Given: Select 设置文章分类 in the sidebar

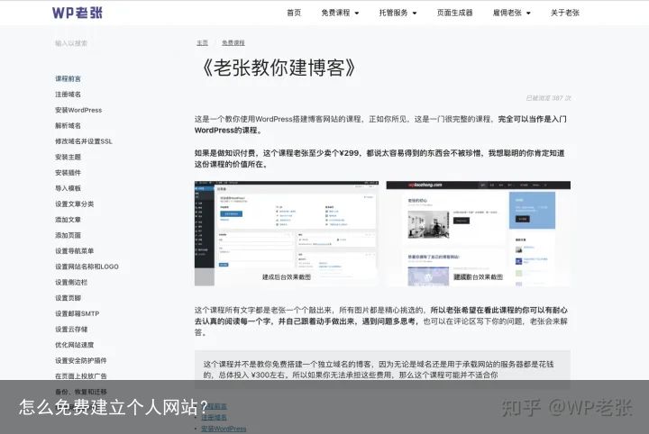Looking at the screenshot, I should tap(75, 203).
